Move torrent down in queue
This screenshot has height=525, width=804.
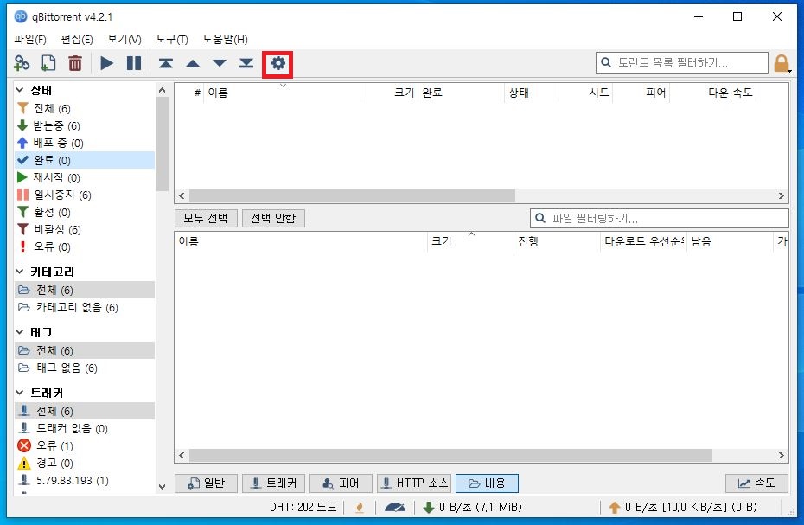220,63
